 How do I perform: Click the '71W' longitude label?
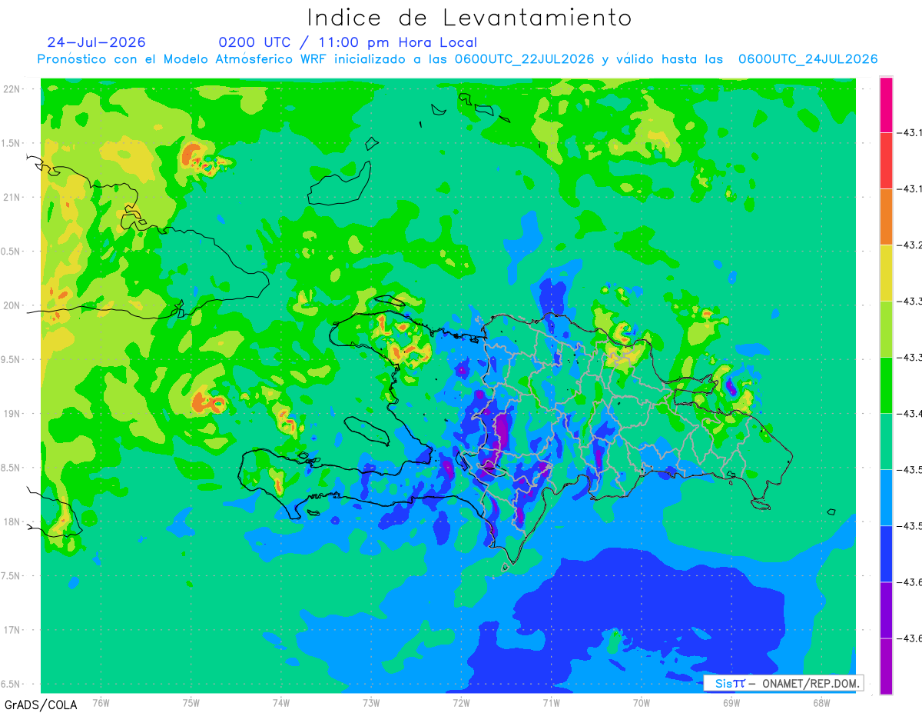click(x=551, y=701)
